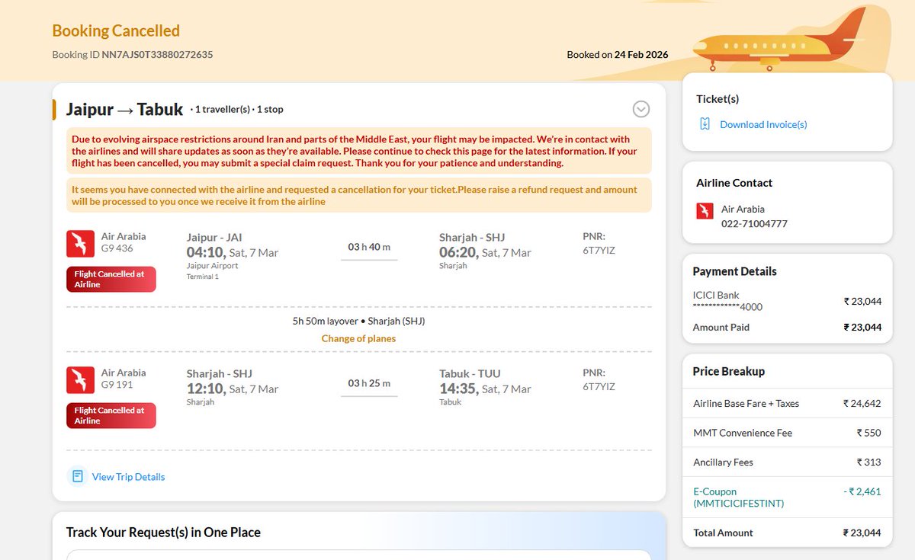Click the MMT Convenience Fee row
Viewport: 915px width, 560px height.
click(787, 433)
